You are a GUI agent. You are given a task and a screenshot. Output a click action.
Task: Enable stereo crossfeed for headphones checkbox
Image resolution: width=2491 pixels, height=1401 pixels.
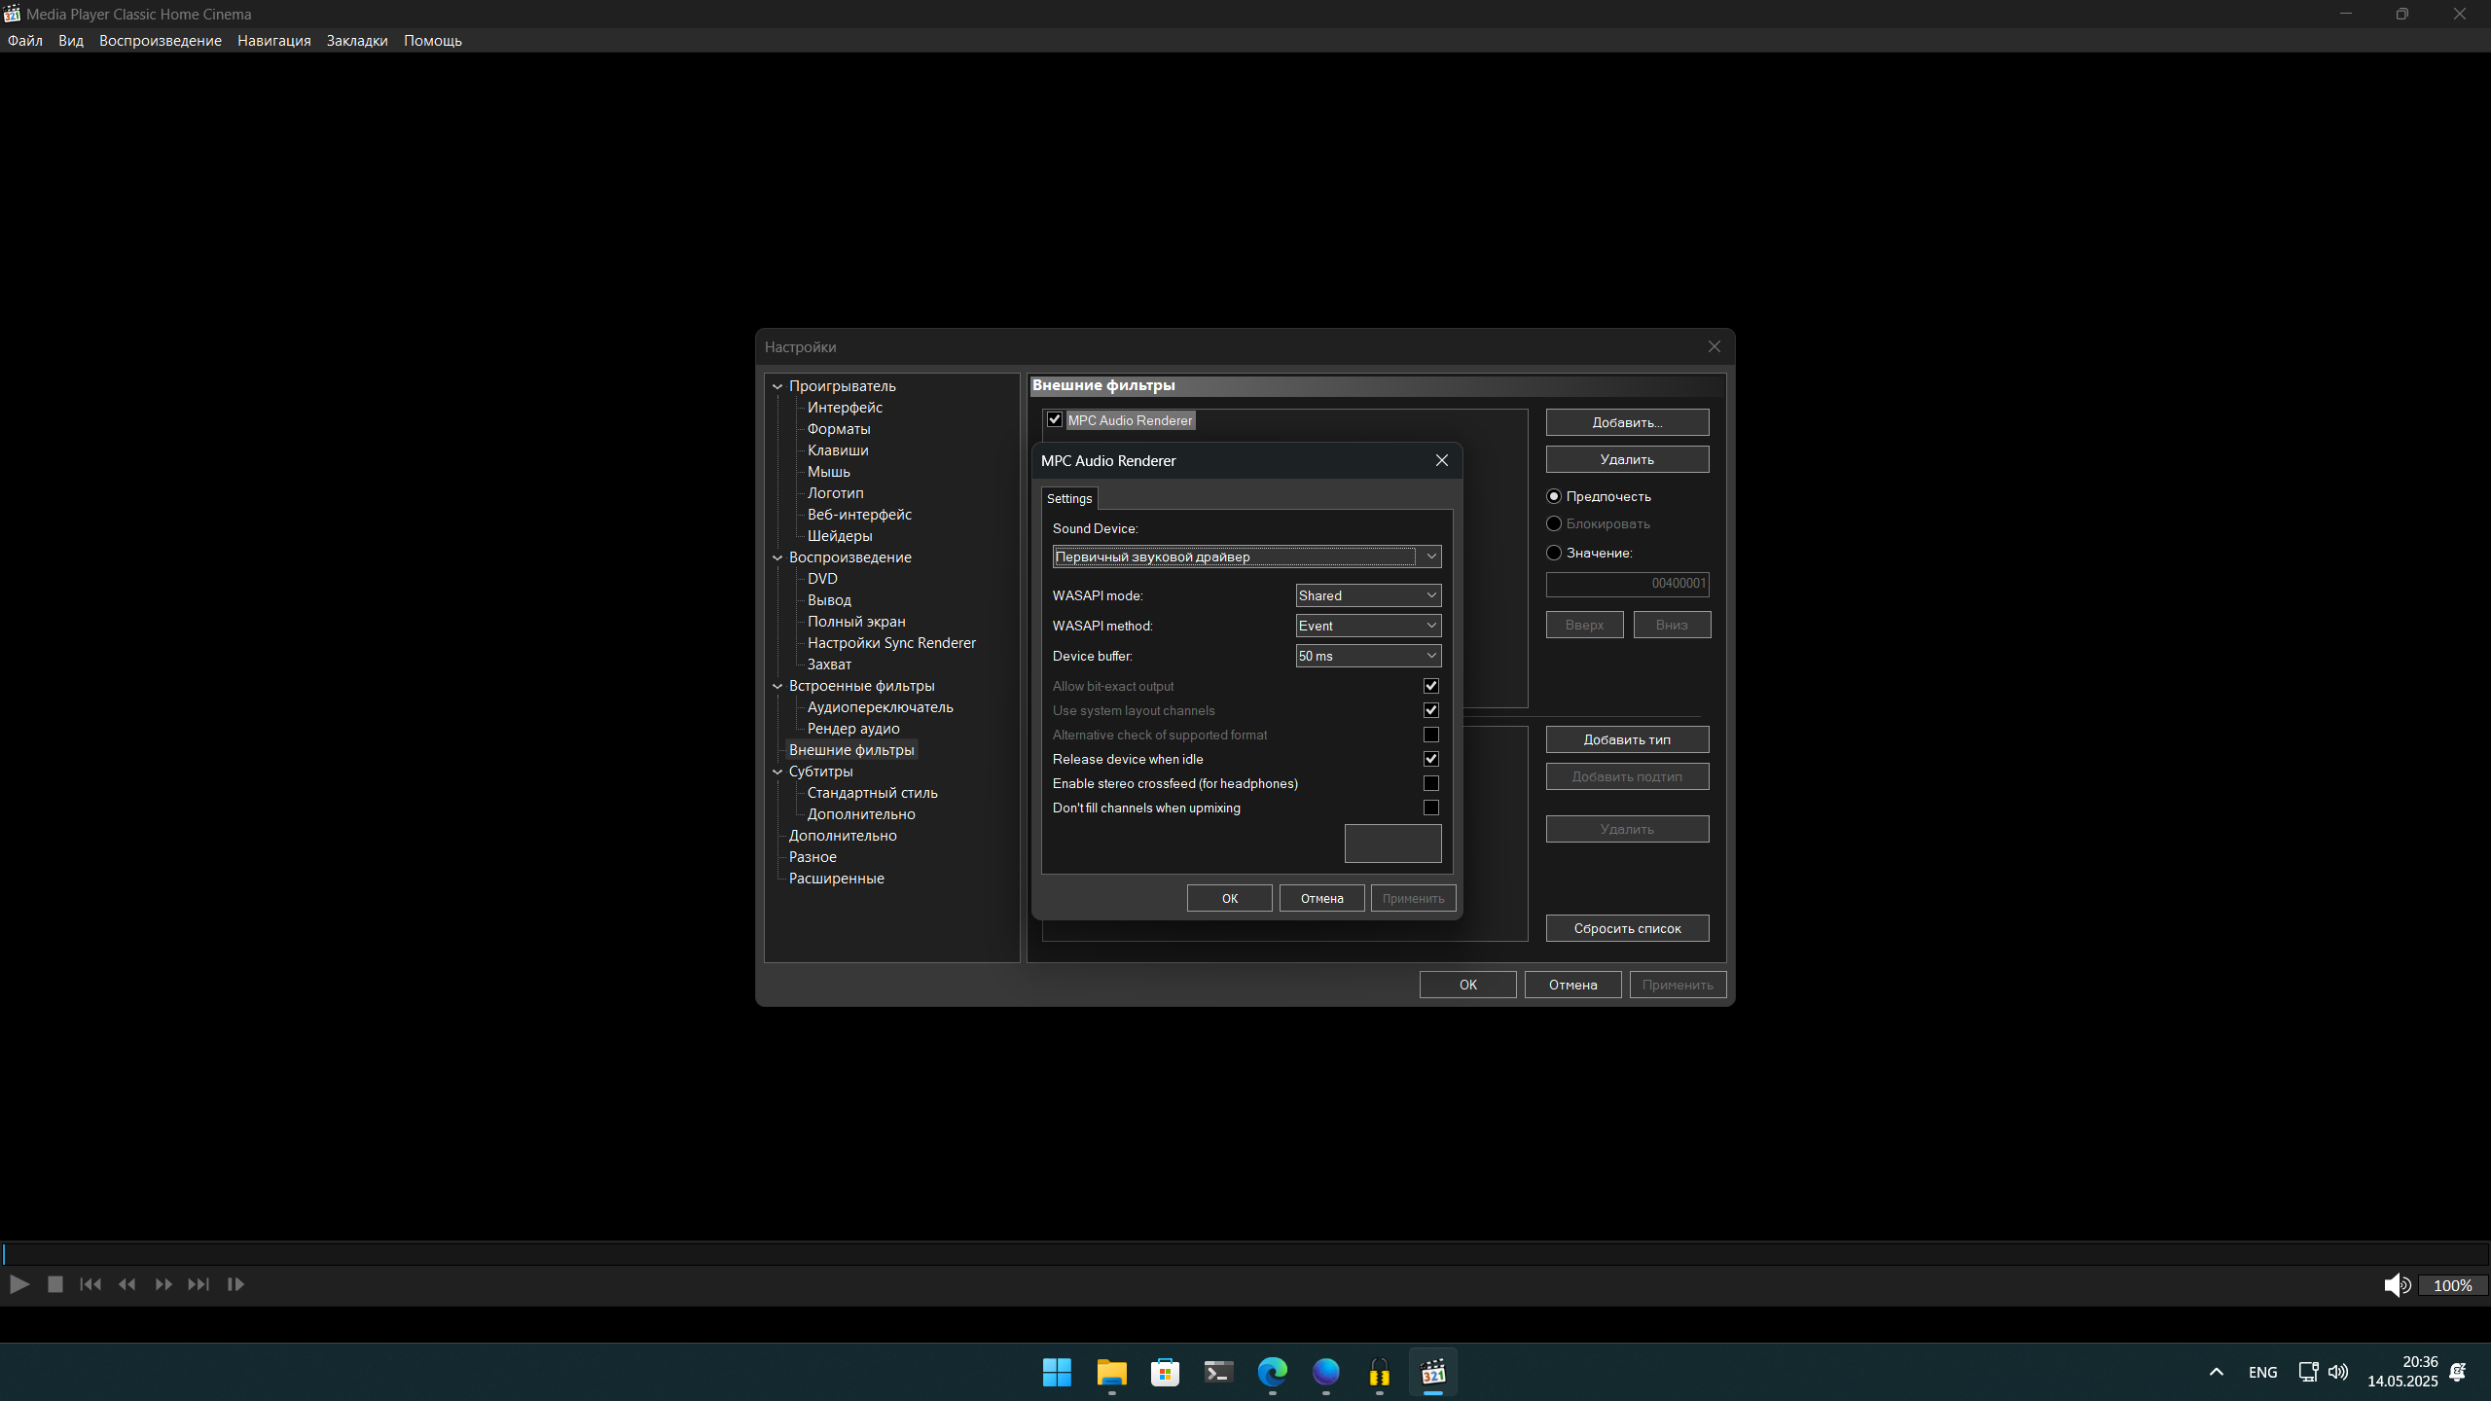1430,783
